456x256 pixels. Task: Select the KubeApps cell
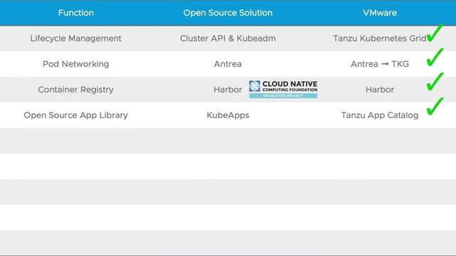228,115
